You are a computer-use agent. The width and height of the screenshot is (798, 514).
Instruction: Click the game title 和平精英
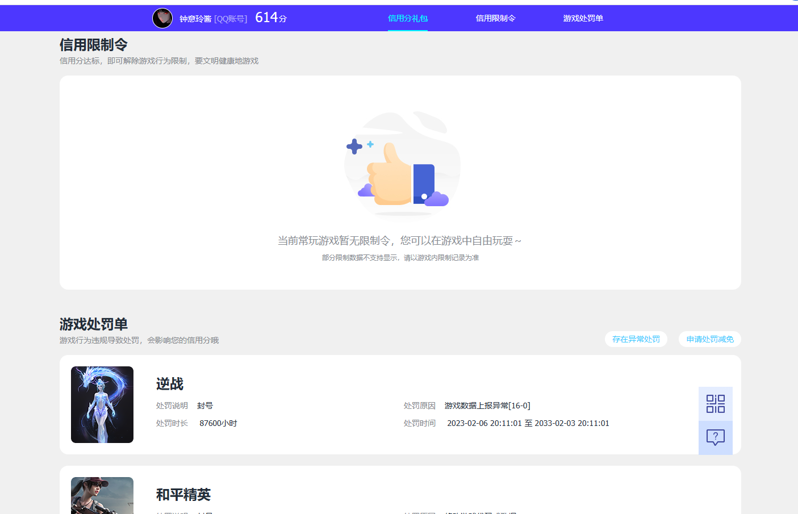183,494
